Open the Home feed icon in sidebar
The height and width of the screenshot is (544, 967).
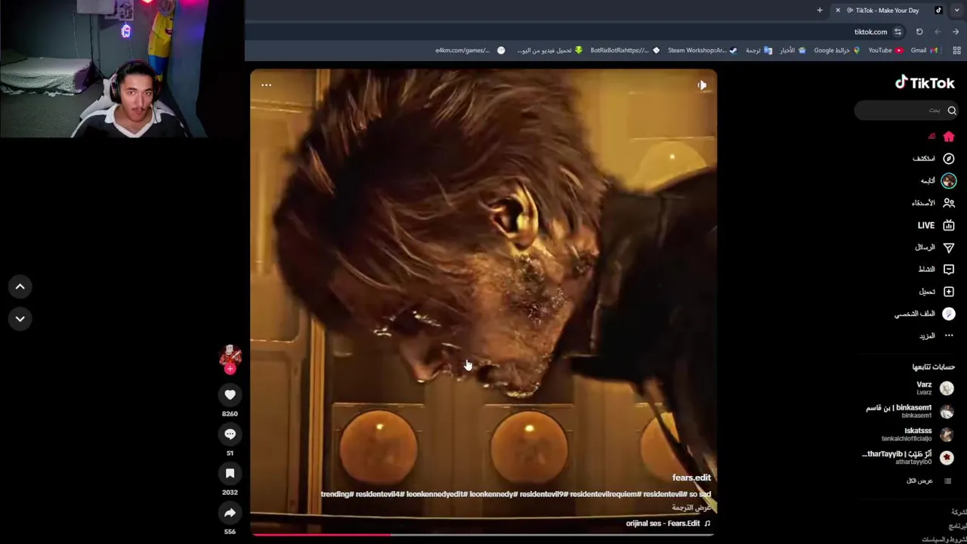point(948,136)
